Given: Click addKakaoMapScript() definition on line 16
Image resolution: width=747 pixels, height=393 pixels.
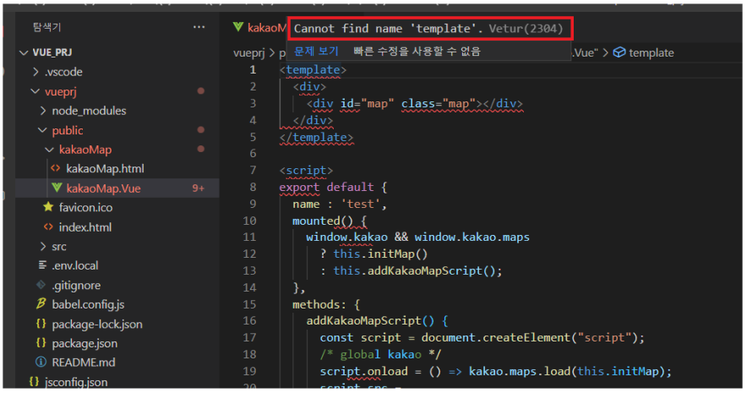Looking at the screenshot, I should click(x=370, y=321).
